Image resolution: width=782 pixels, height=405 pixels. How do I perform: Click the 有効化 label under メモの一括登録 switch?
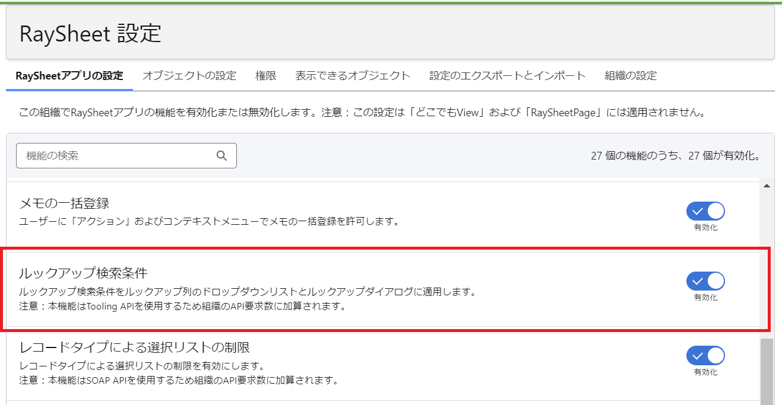coord(705,228)
